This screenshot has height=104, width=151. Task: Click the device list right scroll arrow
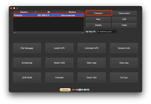pyautogui.click(x=82, y=32)
